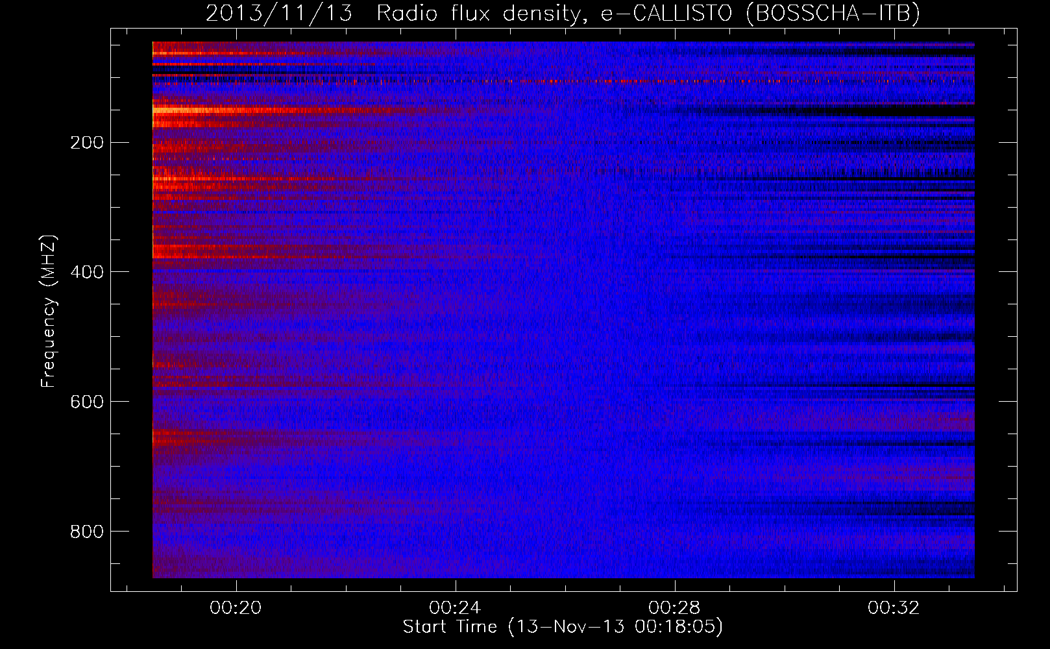
Task: Select the 200 frequency tick label
Action: [x=87, y=142]
